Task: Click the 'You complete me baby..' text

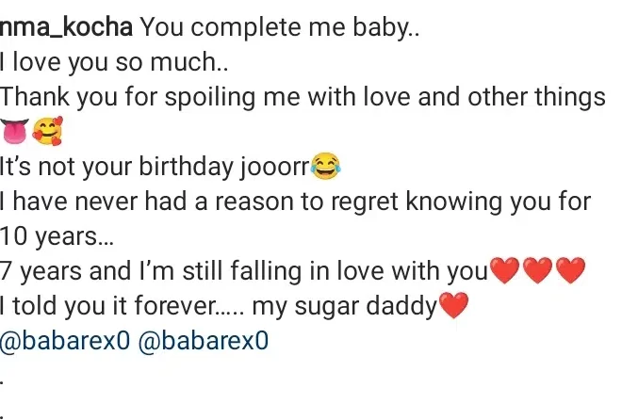Action: [278, 27]
